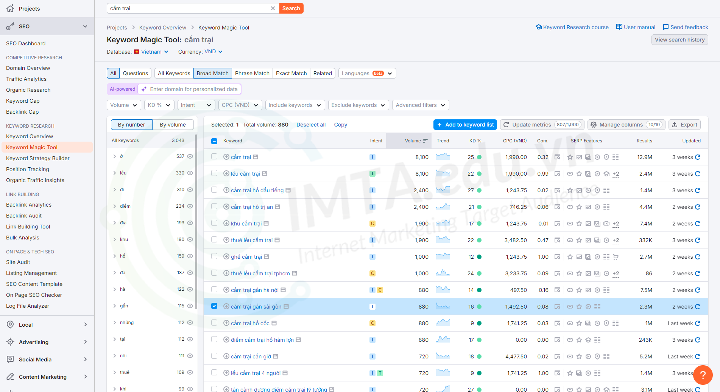
Task: Click the orange Search button
Action: [x=291, y=8]
